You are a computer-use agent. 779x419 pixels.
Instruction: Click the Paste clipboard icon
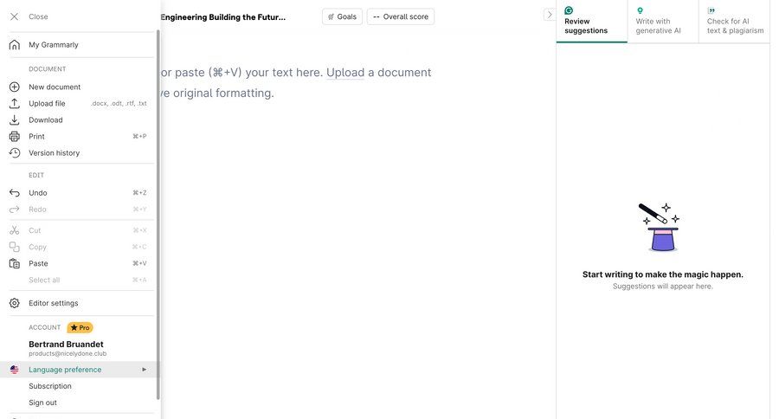pyautogui.click(x=15, y=263)
